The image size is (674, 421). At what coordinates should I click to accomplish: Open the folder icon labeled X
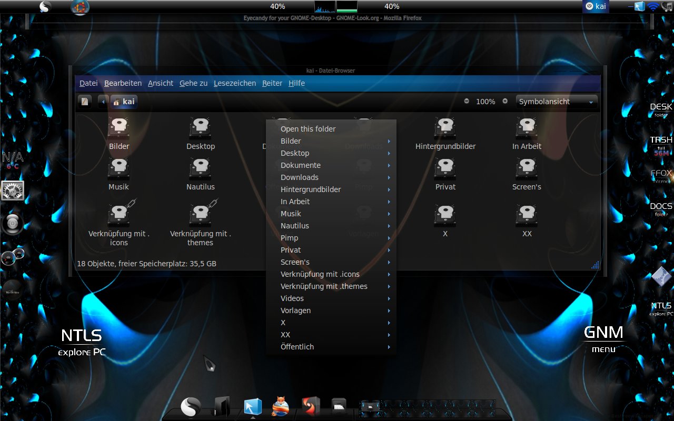[445, 215]
